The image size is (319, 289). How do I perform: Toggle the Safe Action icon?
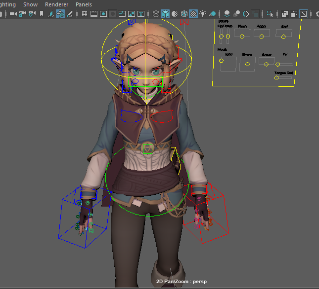pyautogui.click(x=132, y=14)
